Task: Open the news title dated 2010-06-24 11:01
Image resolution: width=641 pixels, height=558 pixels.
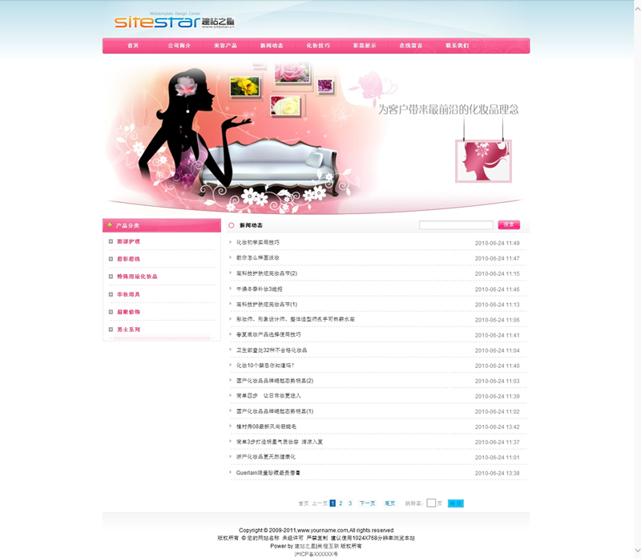Action: [265, 457]
